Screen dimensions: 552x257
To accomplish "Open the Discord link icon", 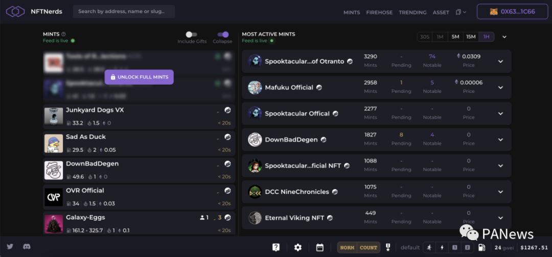I will point(27,247).
